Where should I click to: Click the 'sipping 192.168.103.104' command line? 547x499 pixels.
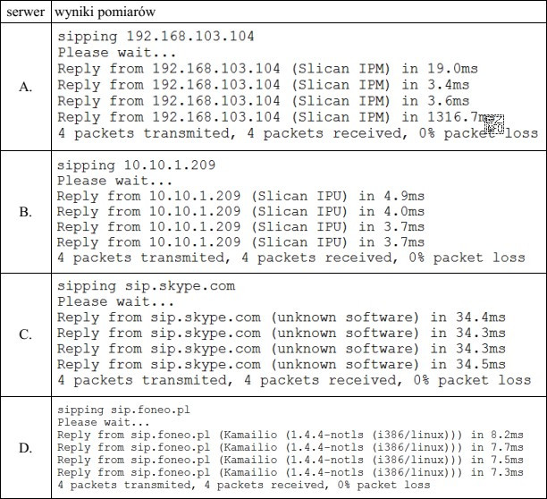[156, 37]
